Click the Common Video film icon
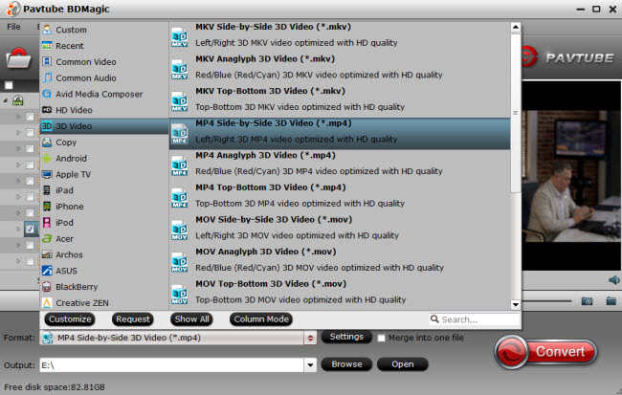622x395 pixels. point(47,61)
